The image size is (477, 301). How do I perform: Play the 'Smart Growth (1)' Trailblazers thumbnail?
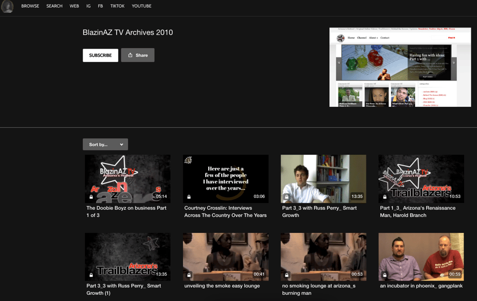coord(128,257)
